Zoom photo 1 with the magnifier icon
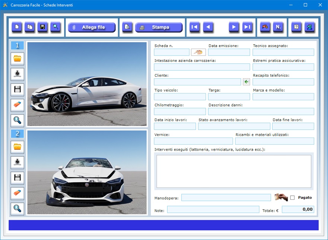This screenshot has width=328, height=240. 18,120
